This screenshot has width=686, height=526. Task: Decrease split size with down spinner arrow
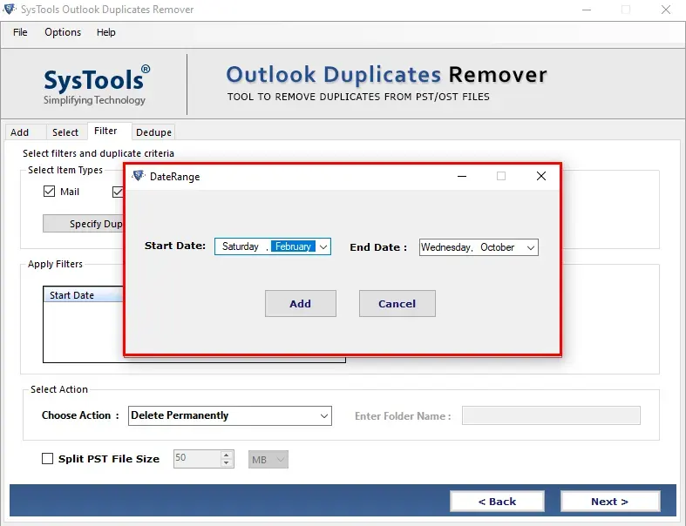point(226,463)
